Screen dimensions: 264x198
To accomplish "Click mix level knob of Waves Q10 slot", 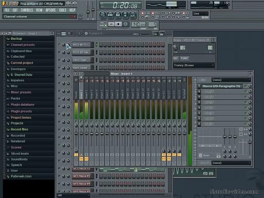I will 249,86.
